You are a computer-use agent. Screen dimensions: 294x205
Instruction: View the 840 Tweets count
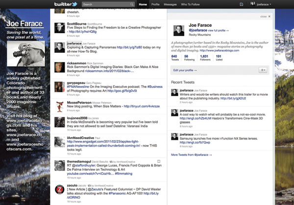pyautogui.click(x=175, y=58)
